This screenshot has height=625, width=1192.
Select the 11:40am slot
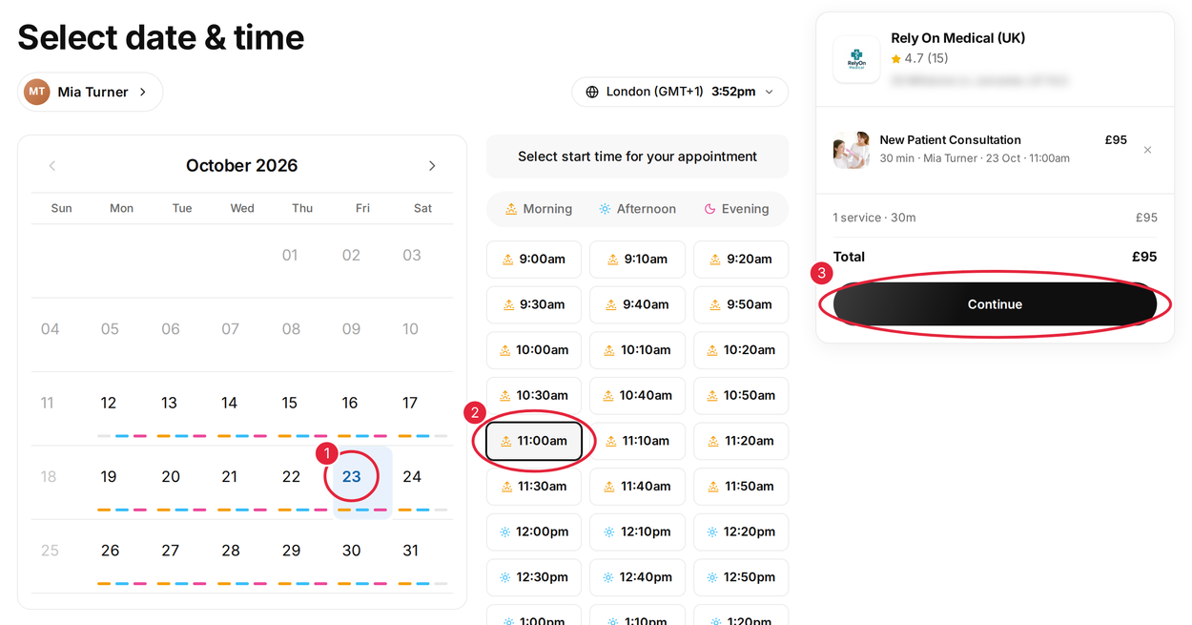(637, 487)
